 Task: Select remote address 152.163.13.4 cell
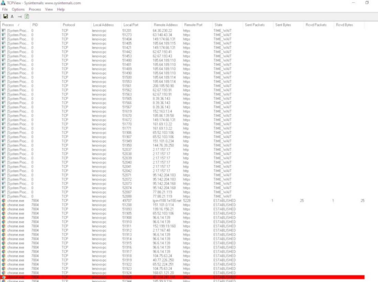[x=162, y=111]
